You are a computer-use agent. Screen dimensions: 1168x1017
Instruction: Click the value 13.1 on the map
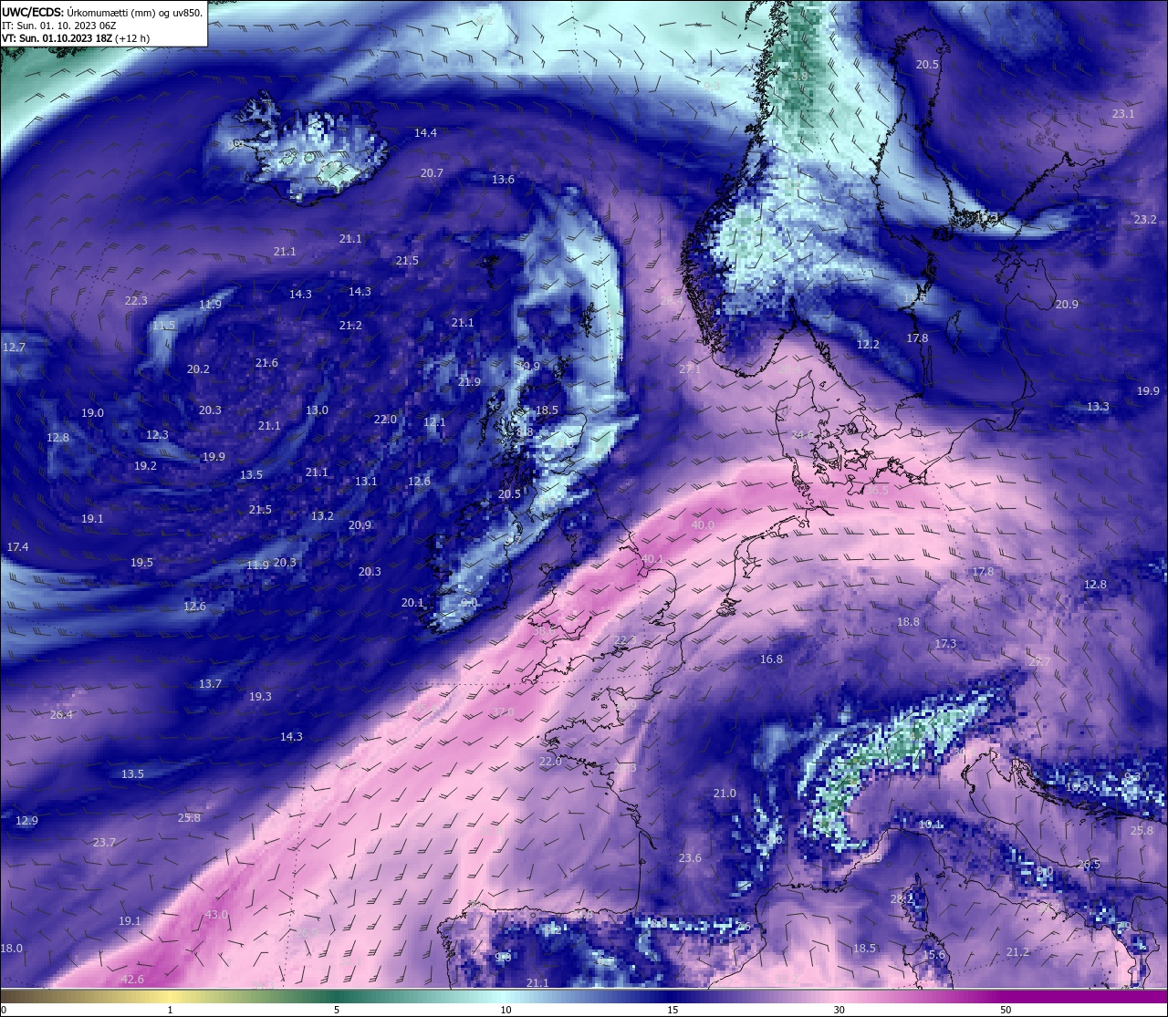point(366,482)
